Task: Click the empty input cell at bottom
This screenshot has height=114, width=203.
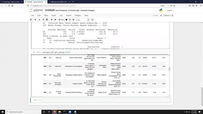Action: [x=106, y=100]
